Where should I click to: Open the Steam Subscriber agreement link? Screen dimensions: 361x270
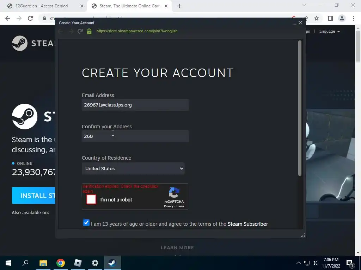248,224
